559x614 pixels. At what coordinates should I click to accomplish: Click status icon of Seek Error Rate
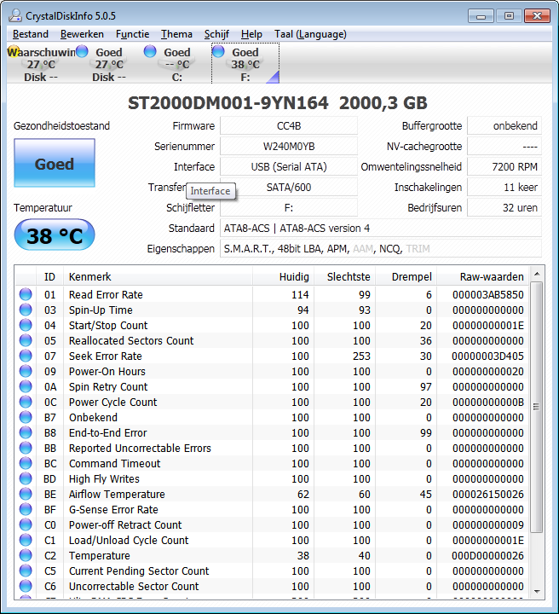click(x=26, y=356)
